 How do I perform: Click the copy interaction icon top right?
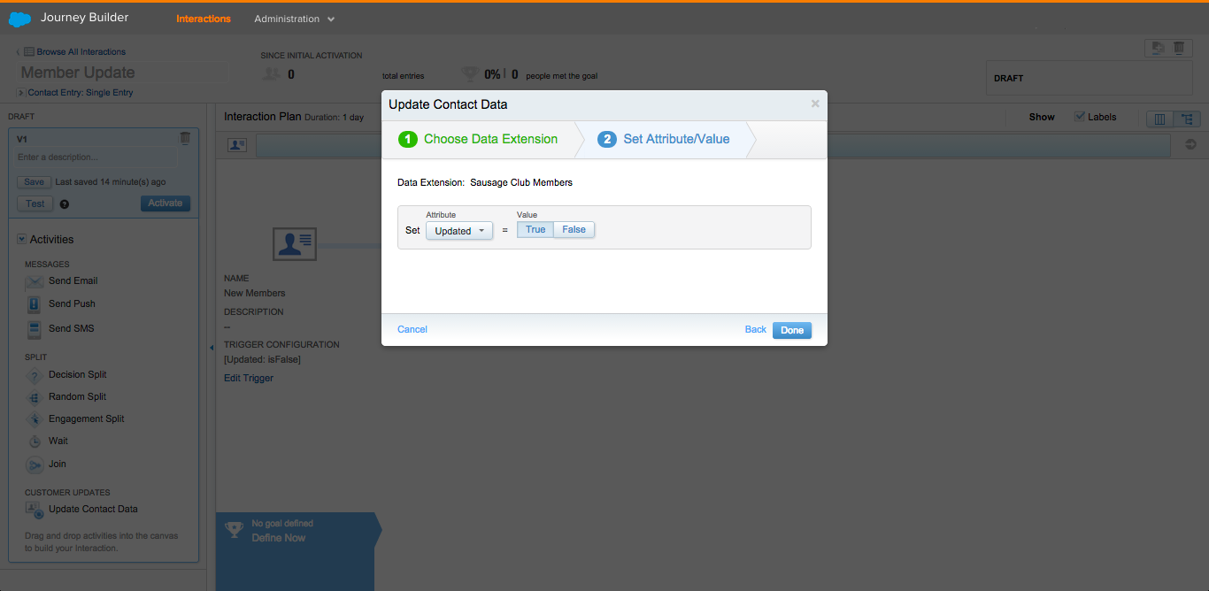point(1157,49)
